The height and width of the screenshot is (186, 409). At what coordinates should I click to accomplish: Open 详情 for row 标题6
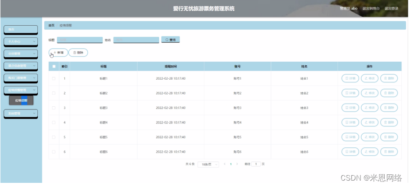click(x=350, y=151)
